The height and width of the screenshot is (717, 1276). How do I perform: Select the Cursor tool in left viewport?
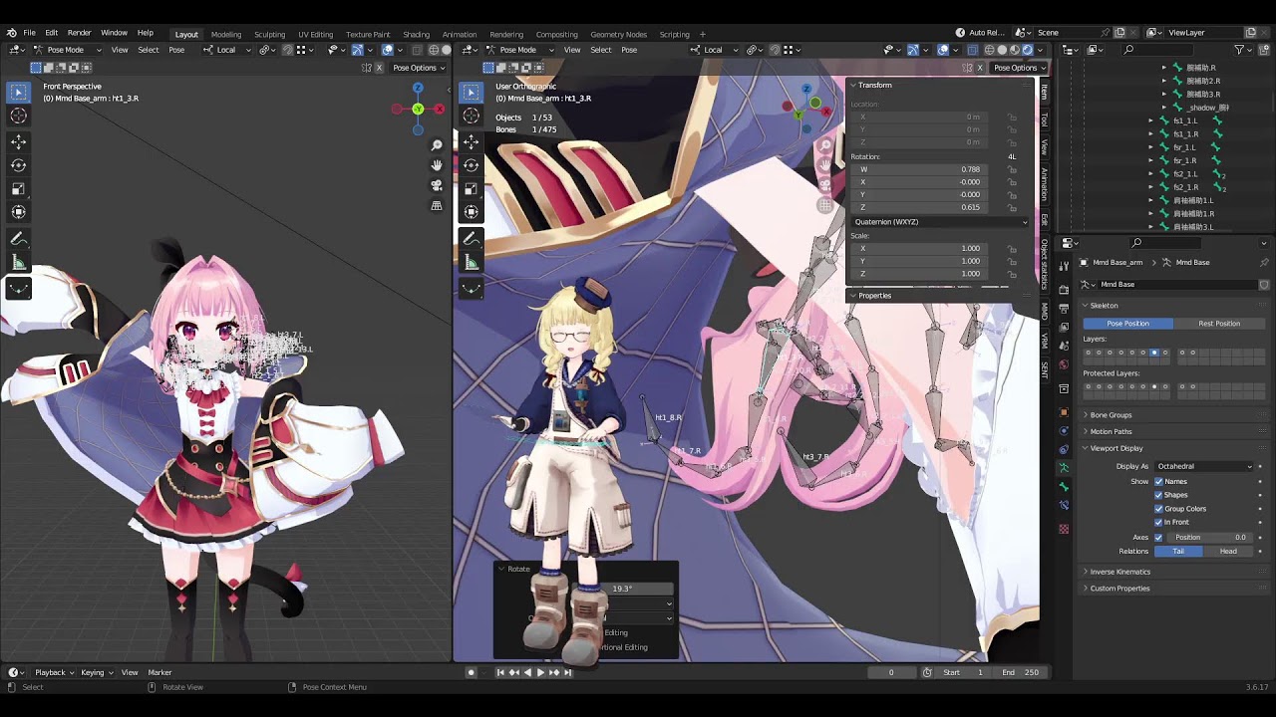tap(19, 116)
